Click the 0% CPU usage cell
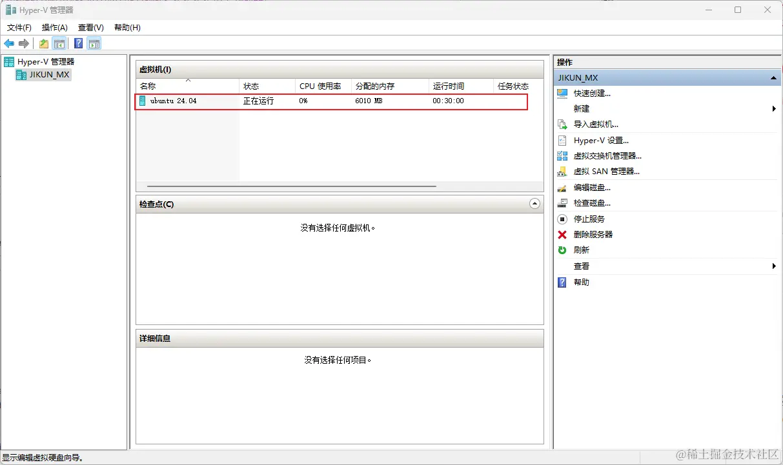The width and height of the screenshot is (783, 465). 303,101
